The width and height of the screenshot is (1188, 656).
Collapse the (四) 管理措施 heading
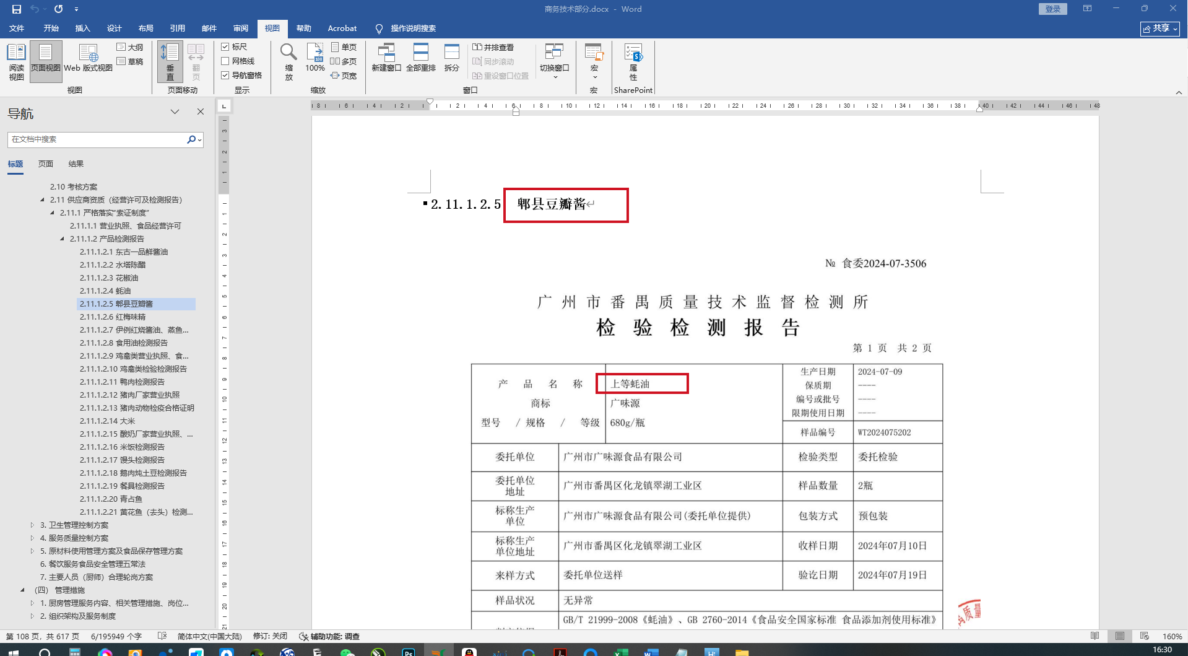23,590
